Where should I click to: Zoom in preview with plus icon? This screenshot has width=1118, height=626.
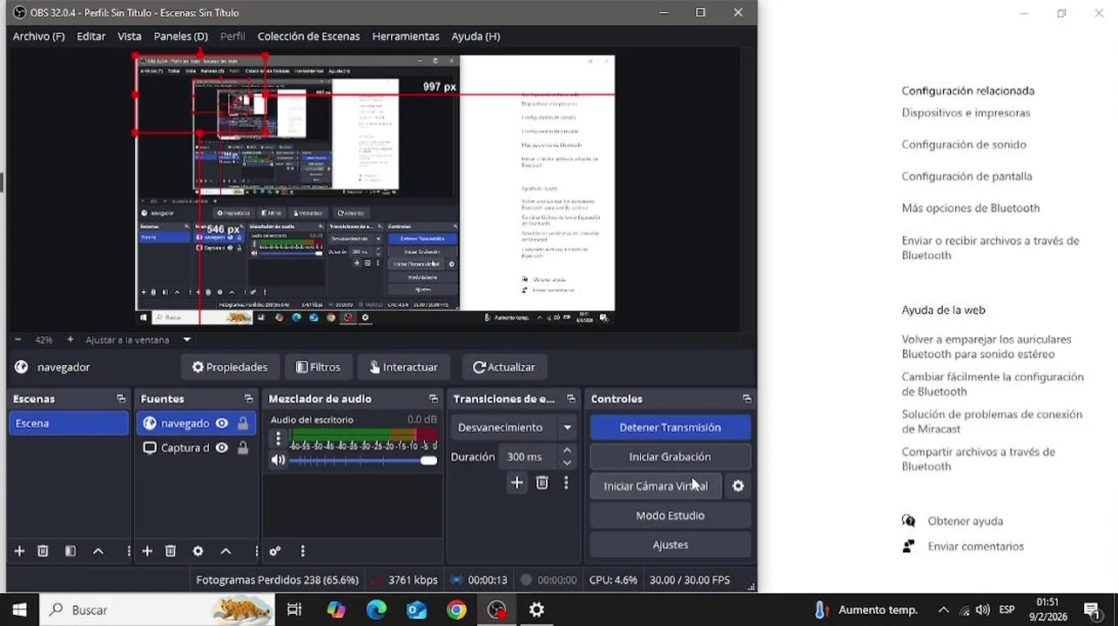click(71, 340)
